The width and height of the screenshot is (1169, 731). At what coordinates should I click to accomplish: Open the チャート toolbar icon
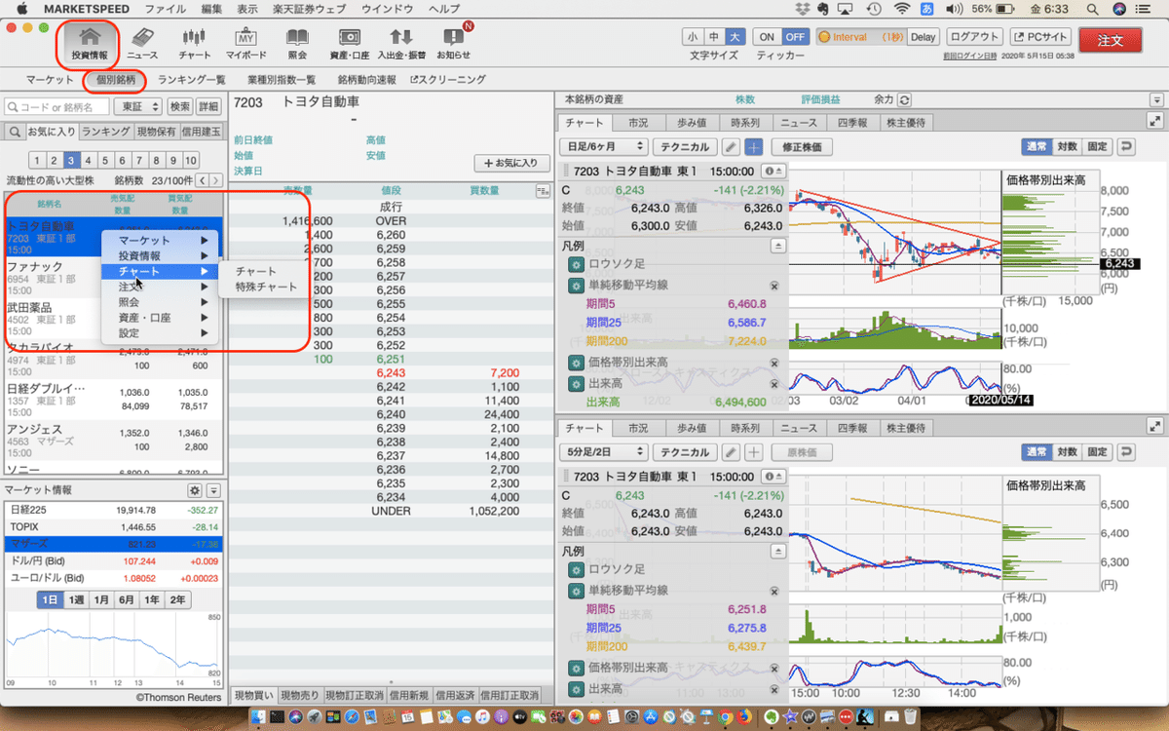193,39
